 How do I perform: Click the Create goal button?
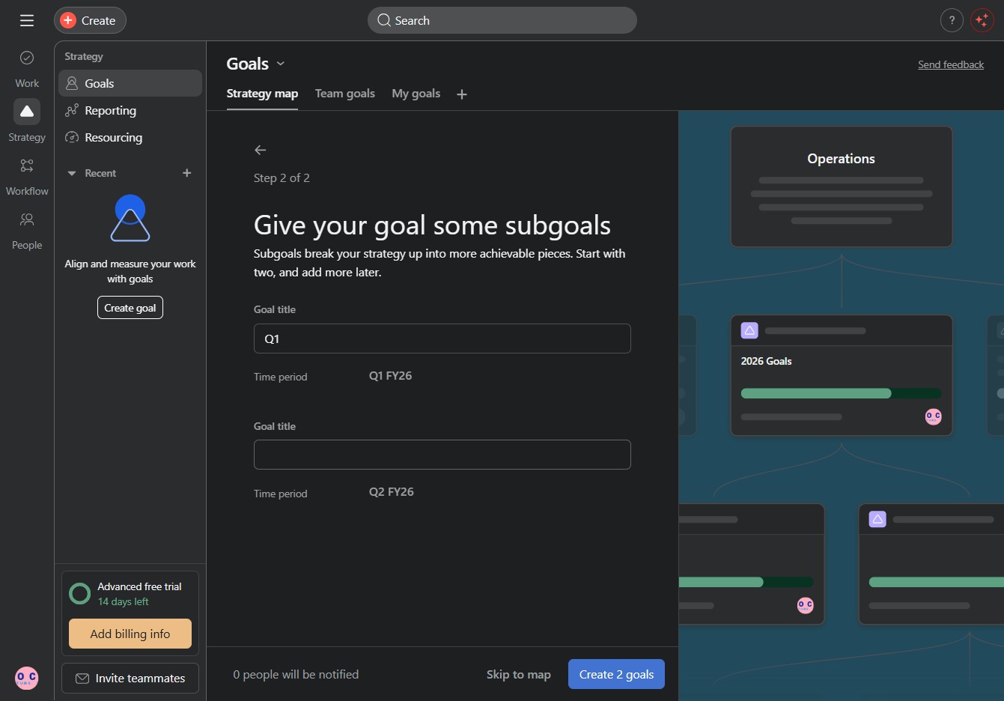(x=130, y=308)
